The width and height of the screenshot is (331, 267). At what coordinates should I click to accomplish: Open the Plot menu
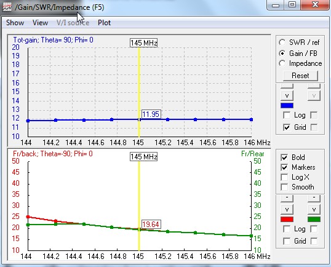point(104,23)
